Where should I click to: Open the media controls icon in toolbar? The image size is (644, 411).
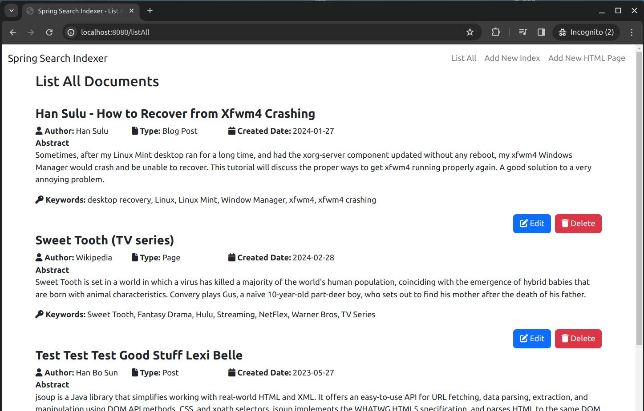tap(523, 32)
